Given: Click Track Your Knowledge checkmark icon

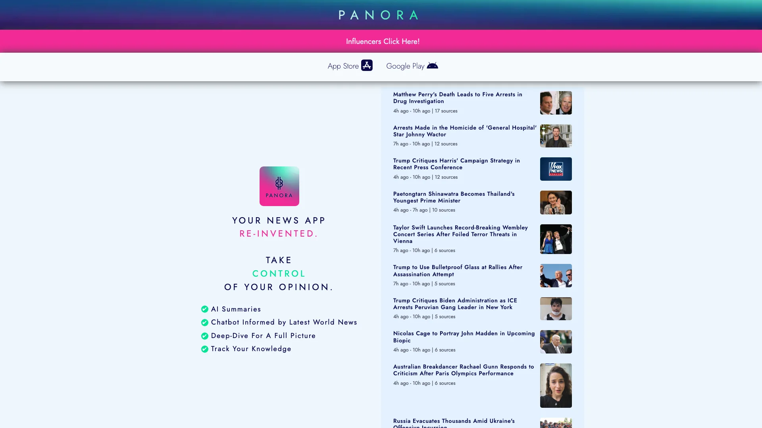Looking at the screenshot, I should coord(205,349).
